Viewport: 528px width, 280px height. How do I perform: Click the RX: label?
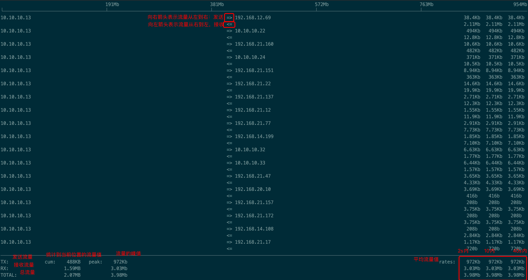tap(4, 268)
